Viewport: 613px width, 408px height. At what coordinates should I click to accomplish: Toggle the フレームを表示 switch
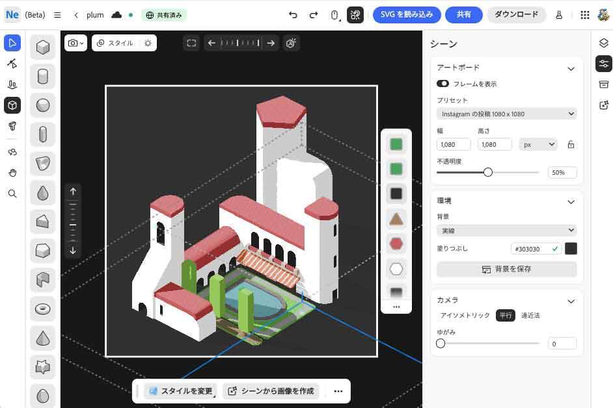click(x=443, y=84)
